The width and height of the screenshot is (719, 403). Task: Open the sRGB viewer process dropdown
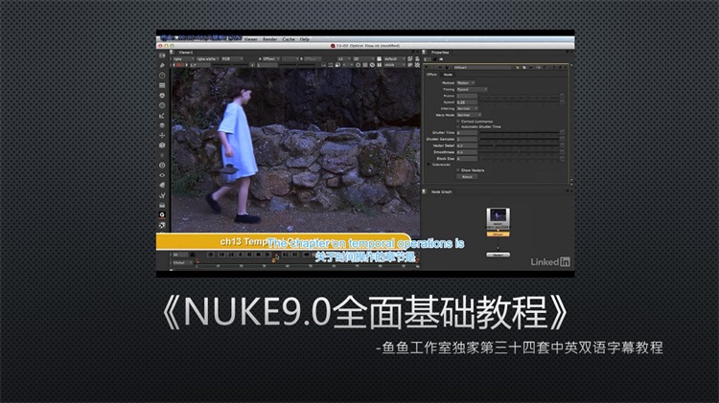[x=395, y=65]
